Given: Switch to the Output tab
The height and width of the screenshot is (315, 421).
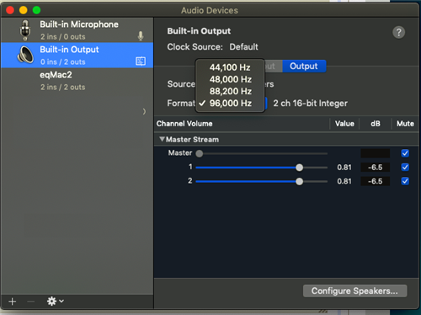Looking at the screenshot, I should (x=304, y=67).
